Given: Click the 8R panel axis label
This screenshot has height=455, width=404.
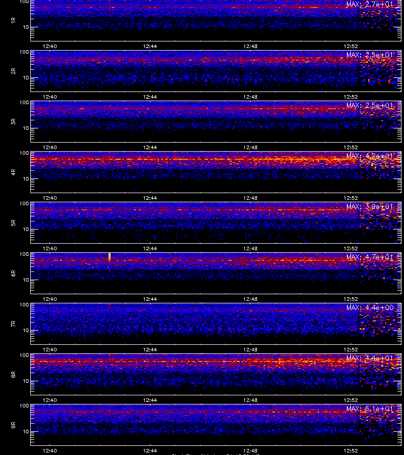Looking at the screenshot, I should pos(13,374).
